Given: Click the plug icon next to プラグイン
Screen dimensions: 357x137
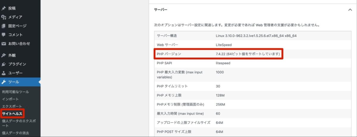Looking at the screenshot, I should point(4,64).
